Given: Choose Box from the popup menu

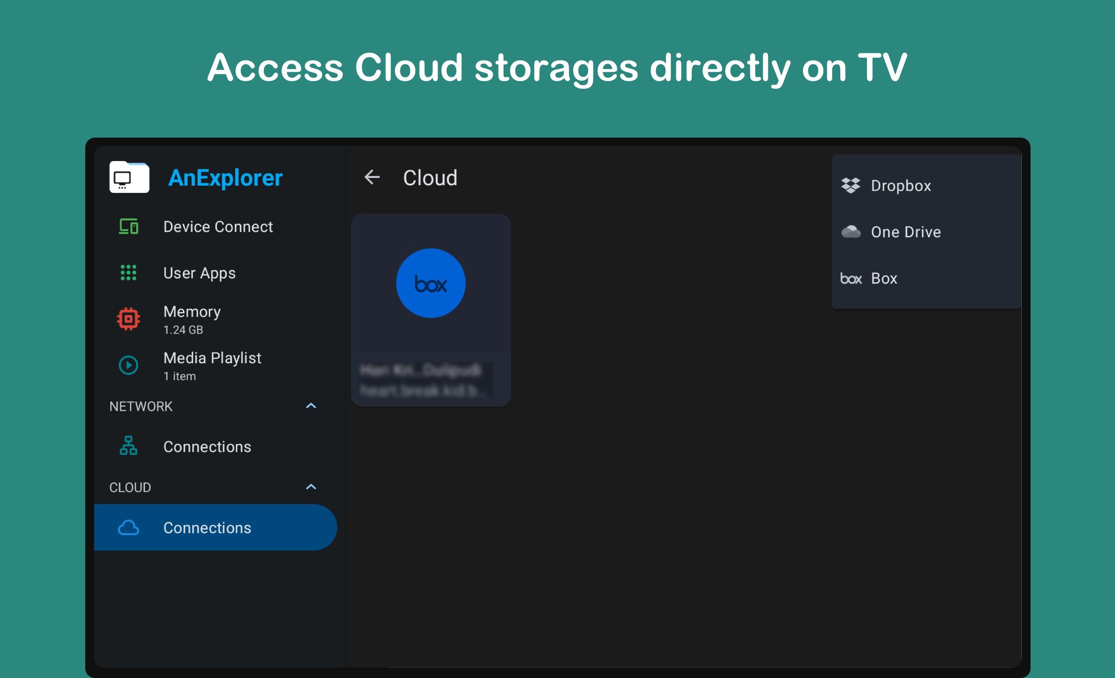Looking at the screenshot, I should click(x=884, y=278).
